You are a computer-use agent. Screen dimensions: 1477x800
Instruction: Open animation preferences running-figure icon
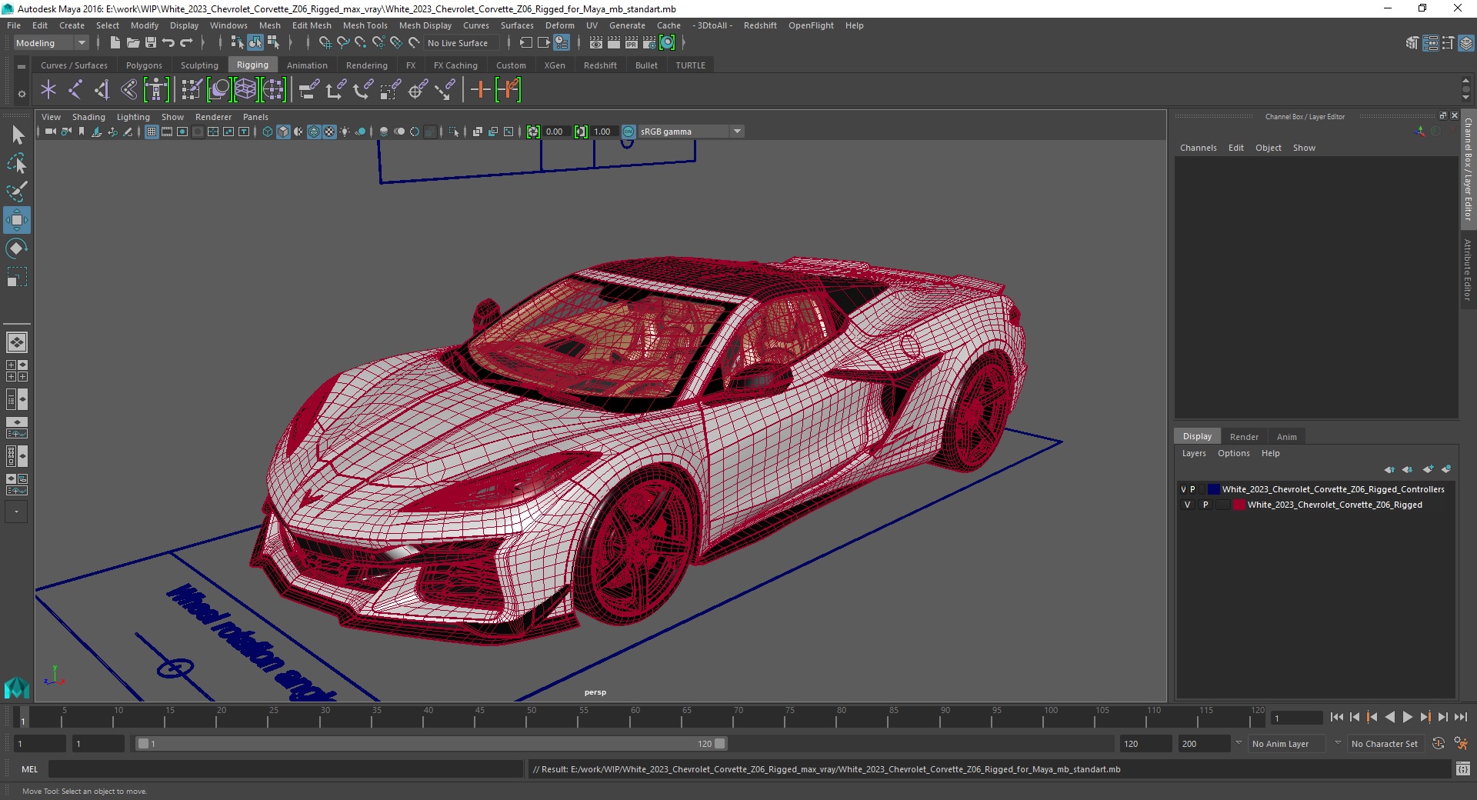pos(1461,744)
